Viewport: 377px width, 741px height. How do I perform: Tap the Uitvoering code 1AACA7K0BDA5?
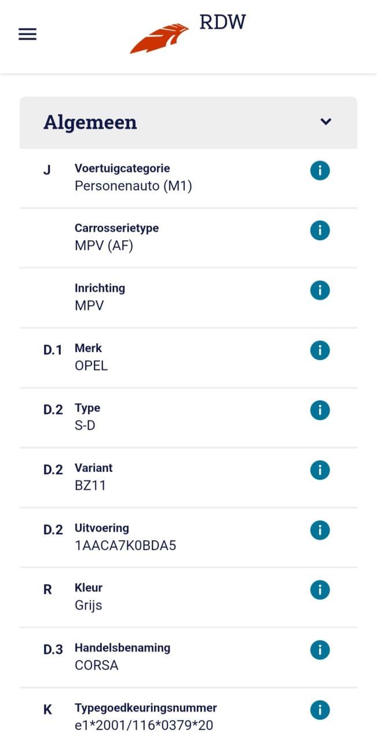click(x=125, y=545)
